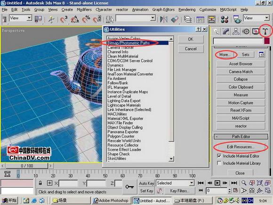Click the Asset Browser button
Viewport: 273px width, 205px height.
point(241,64)
